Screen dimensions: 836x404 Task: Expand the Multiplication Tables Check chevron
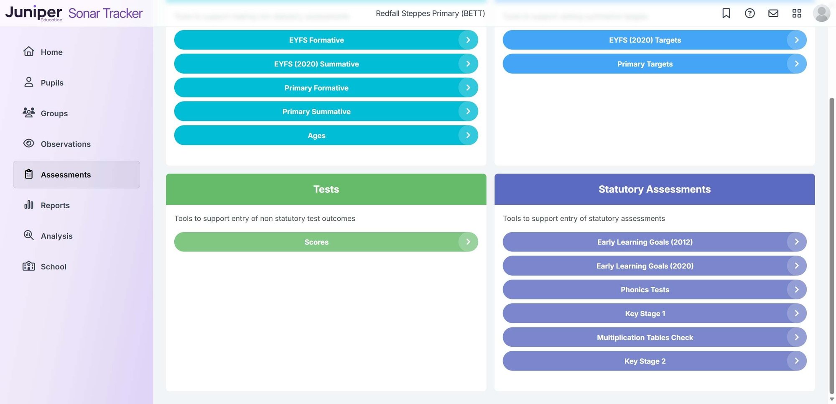pyautogui.click(x=796, y=337)
